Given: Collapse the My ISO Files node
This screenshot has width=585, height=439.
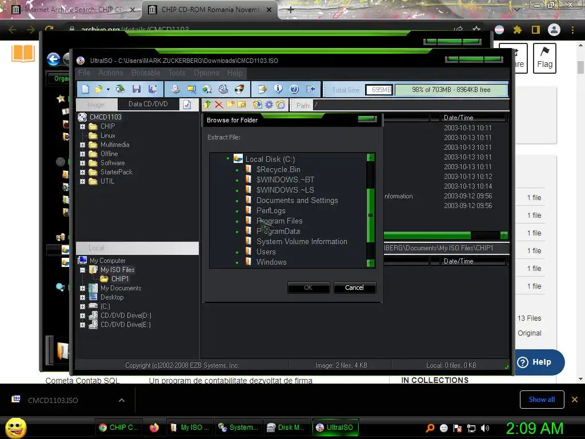Looking at the screenshot, I should coord(82,270).
